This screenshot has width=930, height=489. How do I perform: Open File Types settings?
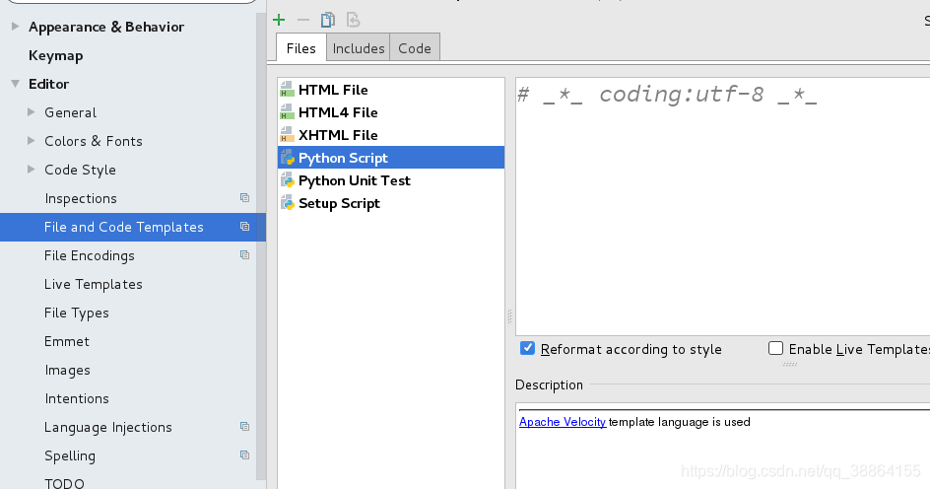[77, 313]
